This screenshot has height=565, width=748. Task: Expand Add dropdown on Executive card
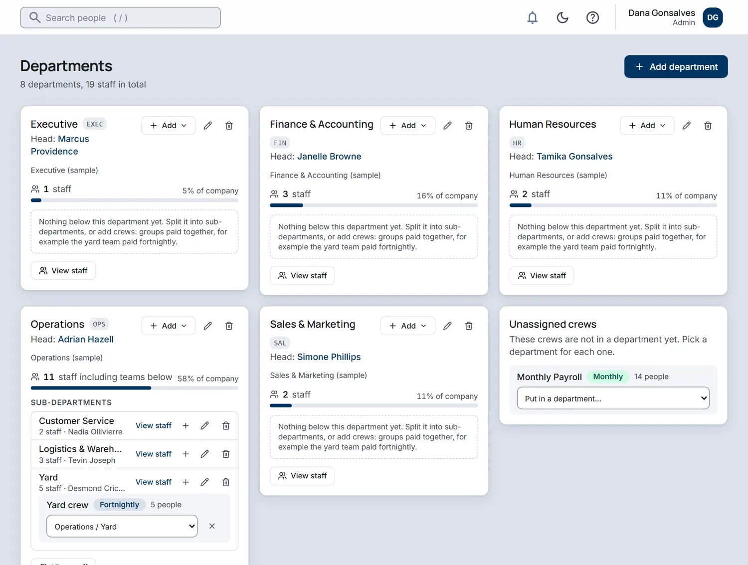169,126
